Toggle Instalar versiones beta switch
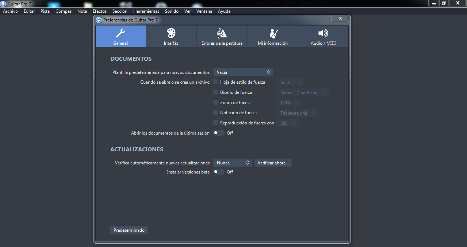 (x=219, y=172)
